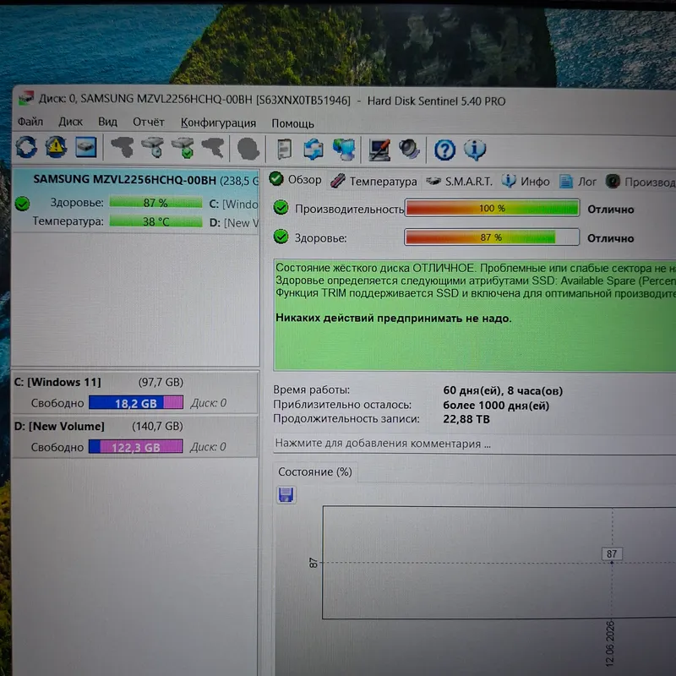This screenshot has height=676, width=676.
Task: Click 'Отлично' next to performance bar
Action: tap(610, 210)
